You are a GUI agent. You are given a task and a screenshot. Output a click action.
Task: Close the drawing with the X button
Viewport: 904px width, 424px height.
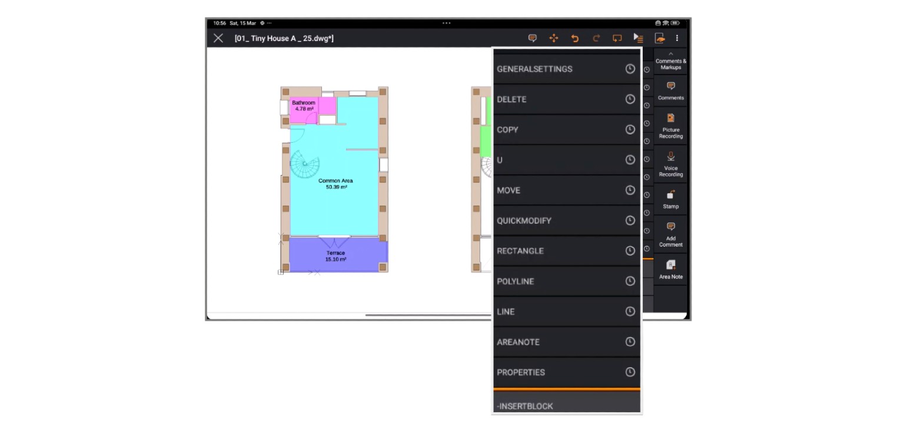pos(218,38)
